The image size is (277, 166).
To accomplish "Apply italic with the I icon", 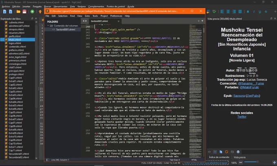I will coord(254,12).
